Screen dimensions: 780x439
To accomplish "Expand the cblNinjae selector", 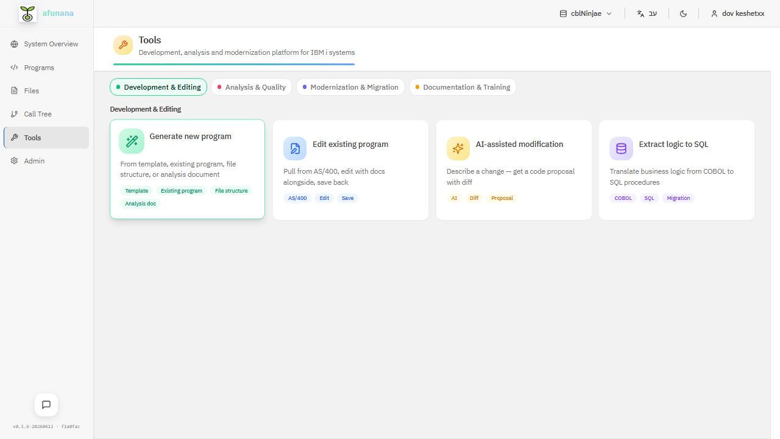I will coord(585,13).
